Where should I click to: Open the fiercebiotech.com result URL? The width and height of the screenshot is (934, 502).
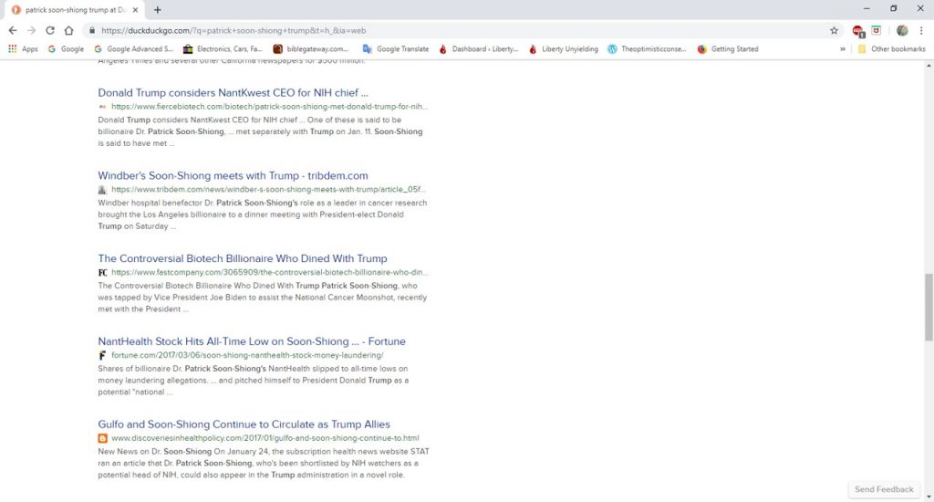click(269, 106)
